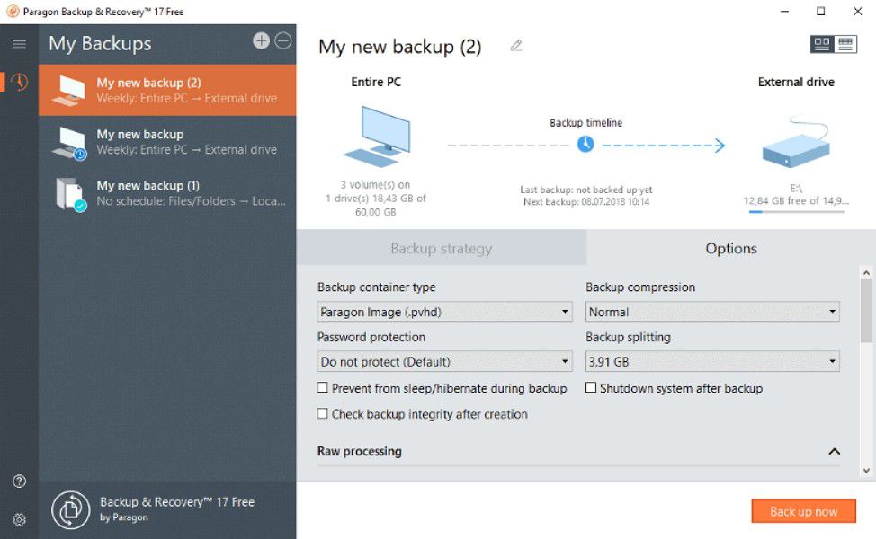The width and height of the screenshot is (876, 539).
Task: Click the icon of 'My new backup (1)'
Action: point(71,194)
